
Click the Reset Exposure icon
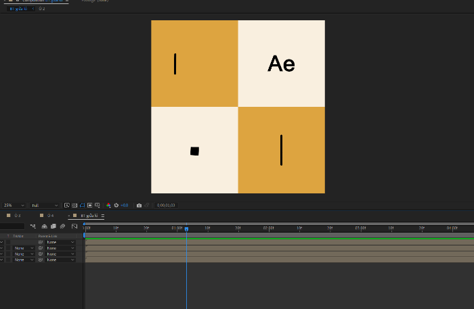(x=116, y=205)
